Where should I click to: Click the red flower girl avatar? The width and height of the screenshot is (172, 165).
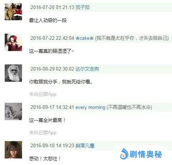coord(13,42)
